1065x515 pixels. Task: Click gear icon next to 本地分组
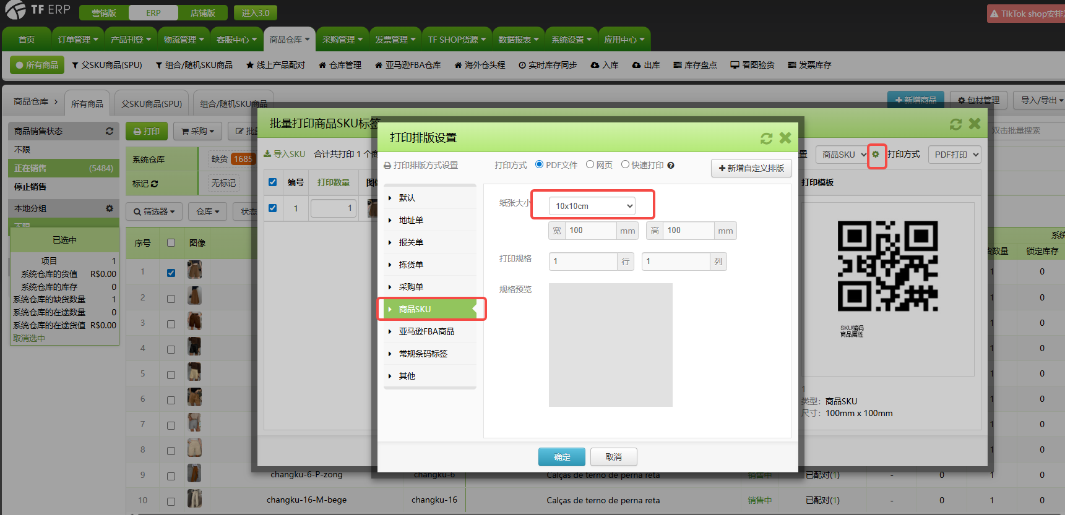click(110, 209)
